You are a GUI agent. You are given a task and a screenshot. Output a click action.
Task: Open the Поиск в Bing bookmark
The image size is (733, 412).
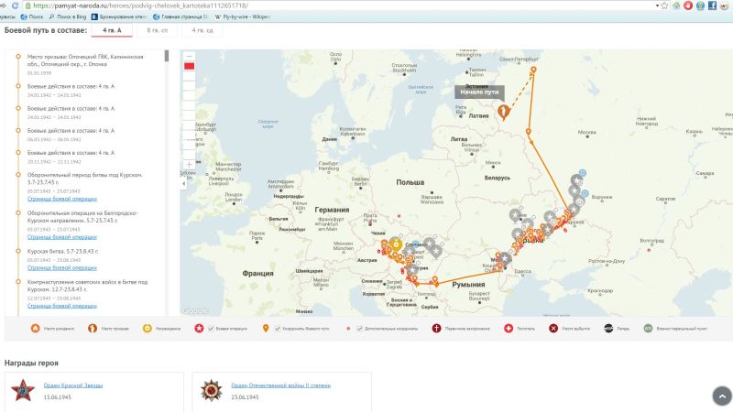[x=68, y=16]
